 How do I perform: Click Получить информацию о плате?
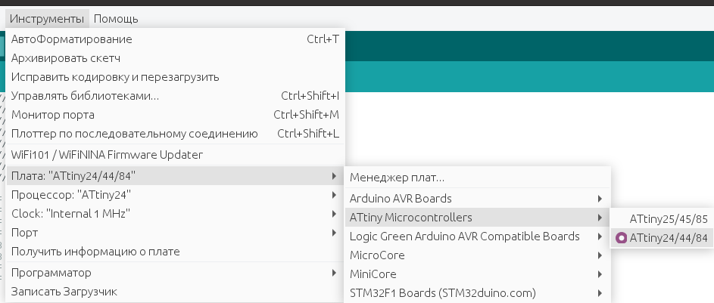point(95,252)
